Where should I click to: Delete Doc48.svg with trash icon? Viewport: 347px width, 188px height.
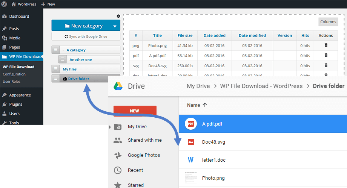coord(326,65)
